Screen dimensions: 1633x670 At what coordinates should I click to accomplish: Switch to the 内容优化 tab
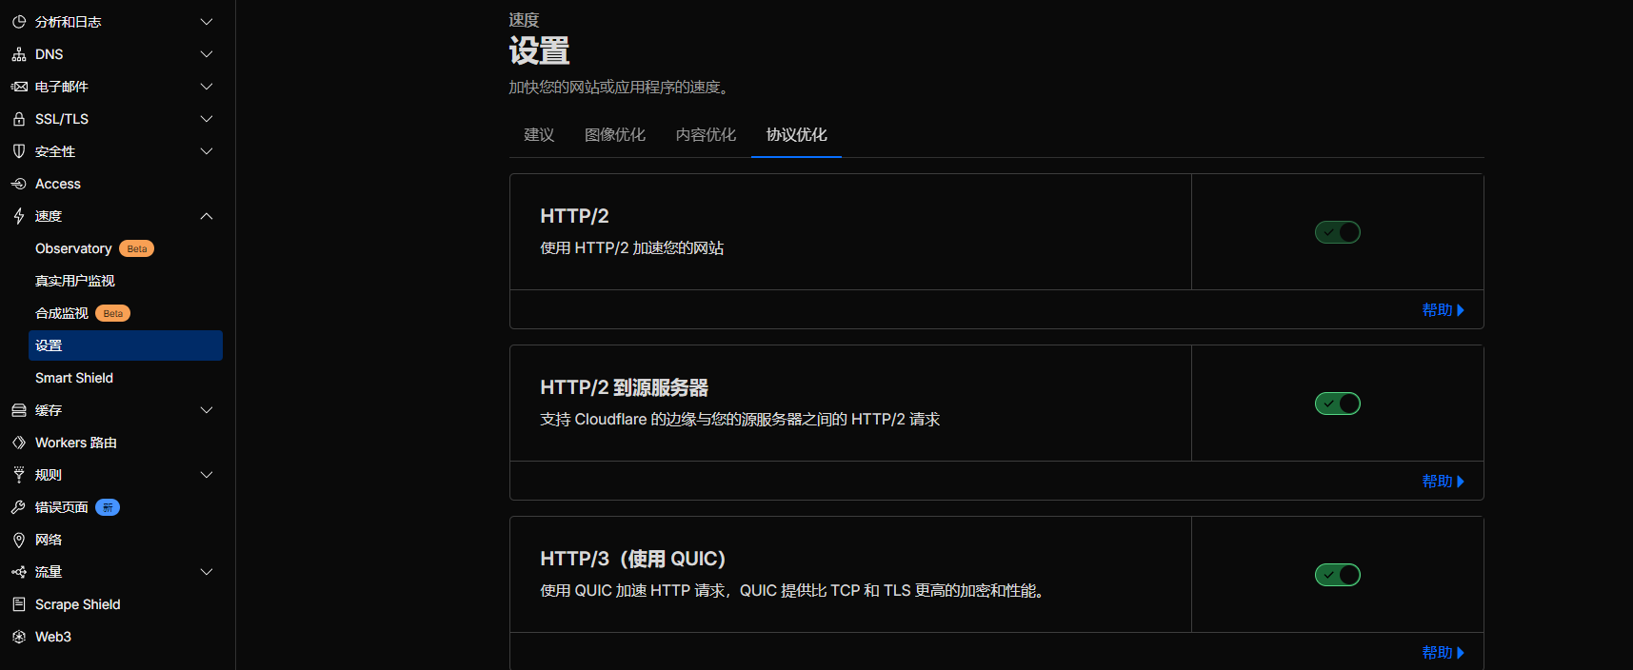click(x=706, y=135)
